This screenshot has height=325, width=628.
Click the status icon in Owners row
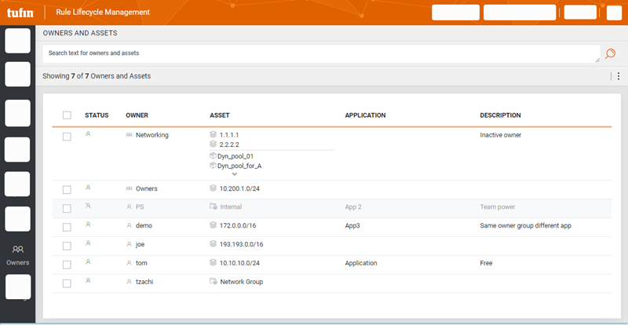(88, 187)
